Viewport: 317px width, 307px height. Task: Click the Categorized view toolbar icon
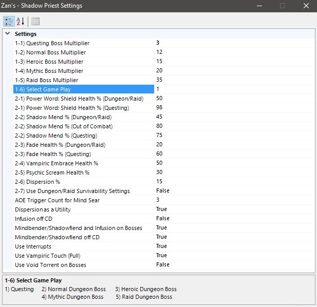(x=9, y=21)
